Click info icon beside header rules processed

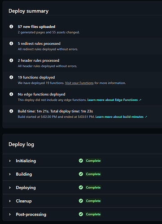[11, 60]
